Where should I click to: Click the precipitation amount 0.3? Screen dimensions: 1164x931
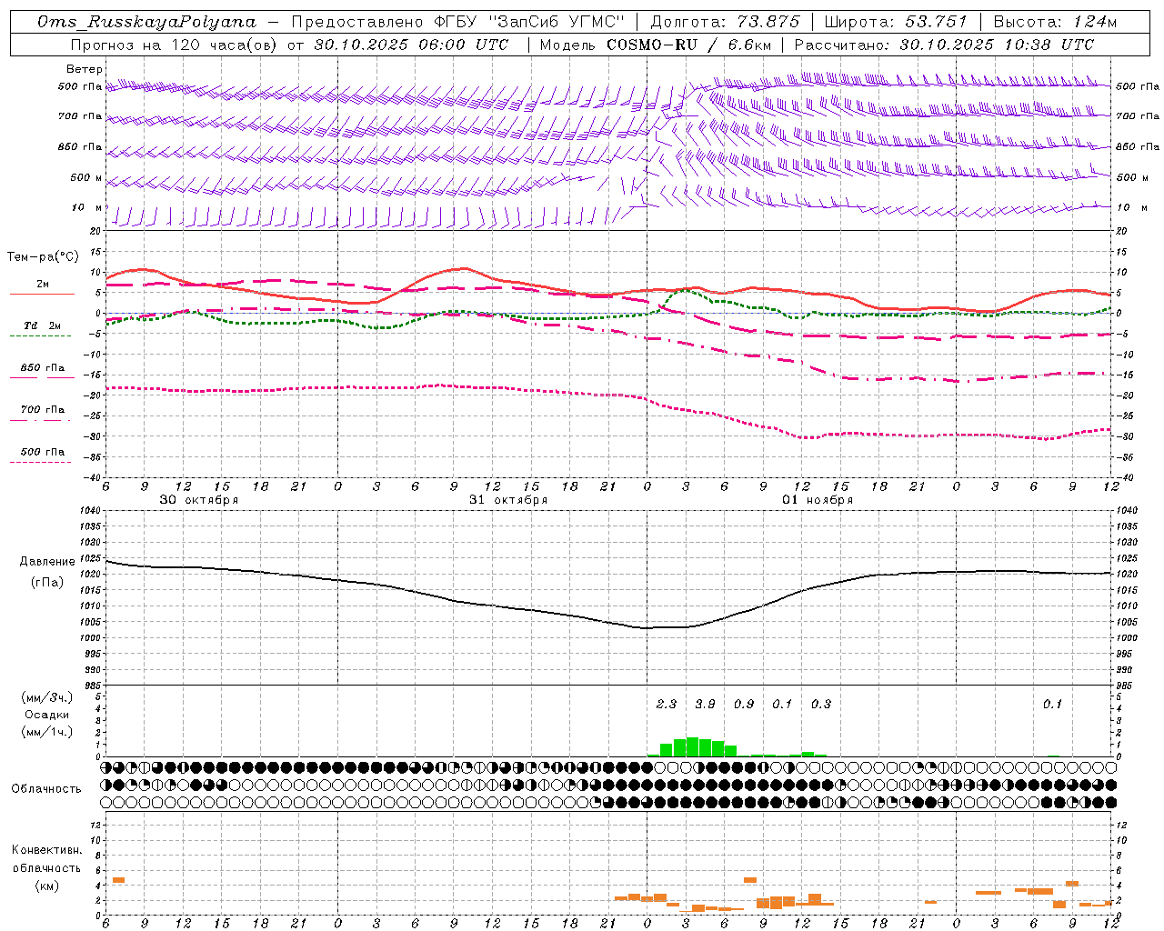[x=821, y=704]
